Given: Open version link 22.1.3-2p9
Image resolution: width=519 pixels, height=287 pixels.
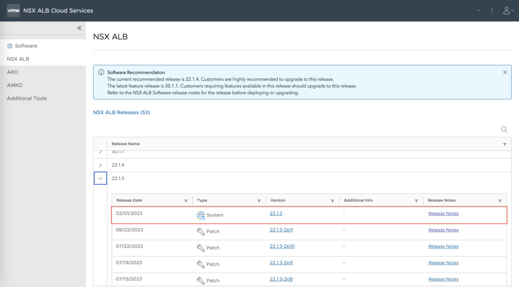Looking at the screenshot, I should pyautogui.click(x=281, y=263).
